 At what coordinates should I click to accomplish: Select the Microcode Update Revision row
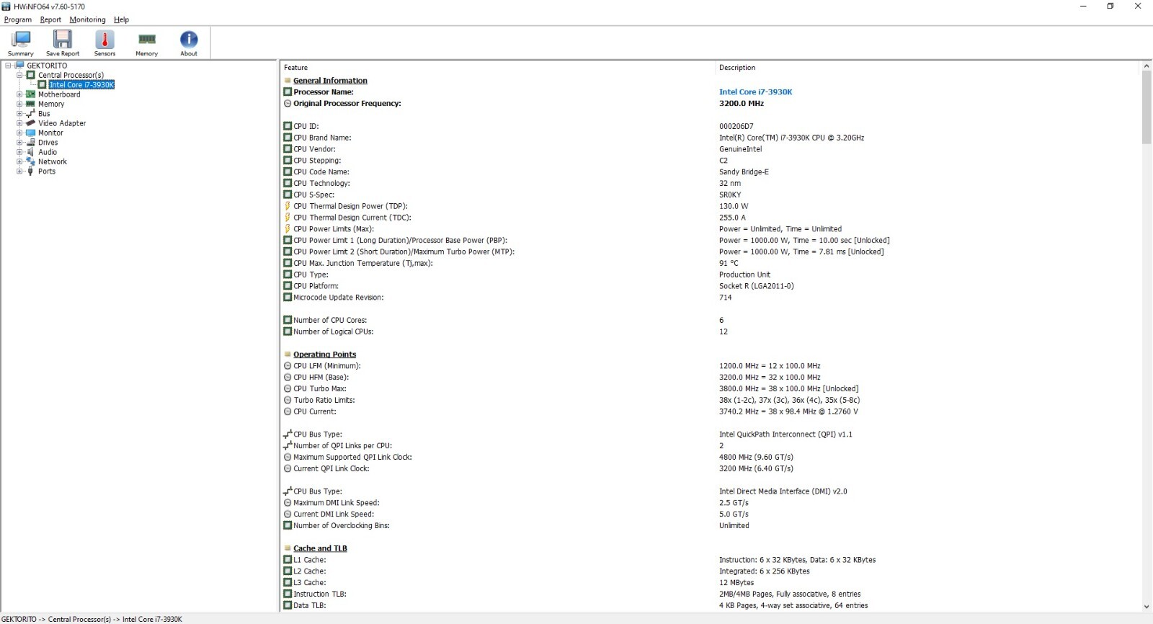coord(711,298)
